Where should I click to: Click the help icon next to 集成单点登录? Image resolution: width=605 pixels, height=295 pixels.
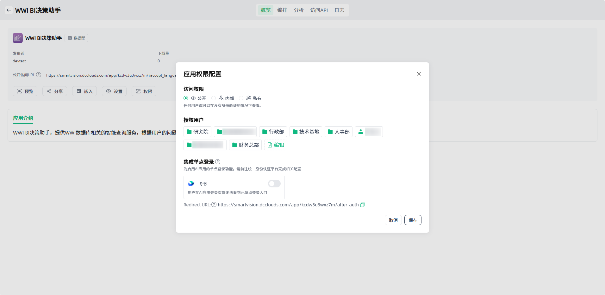pos(218,162)
